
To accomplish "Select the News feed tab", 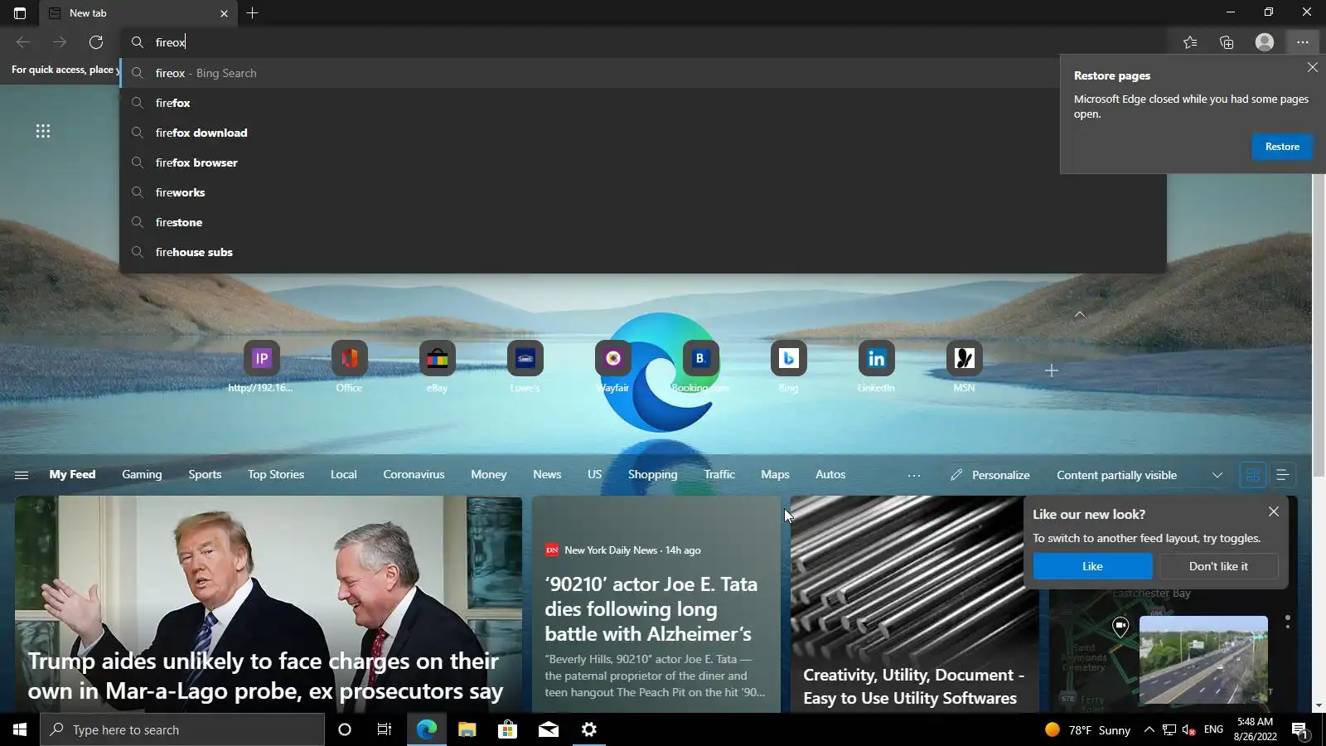I will (x=547, y=474).
